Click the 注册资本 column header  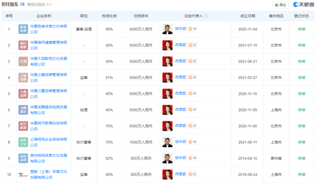141,16
